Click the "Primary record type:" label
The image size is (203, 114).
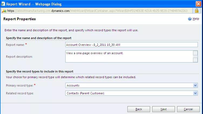coord(19,85)
